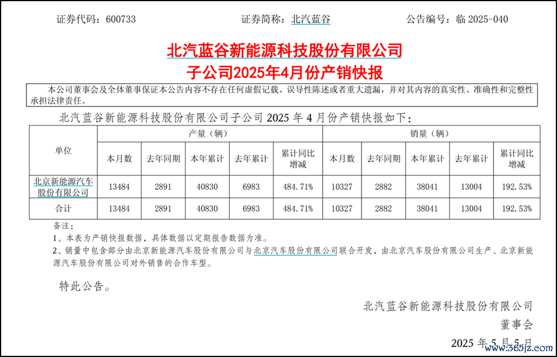Select 6983 in the 北京新能源汽车 row
Image resolution: width=557 pixels, height=357 pixels.
click(x=251, y=186)
